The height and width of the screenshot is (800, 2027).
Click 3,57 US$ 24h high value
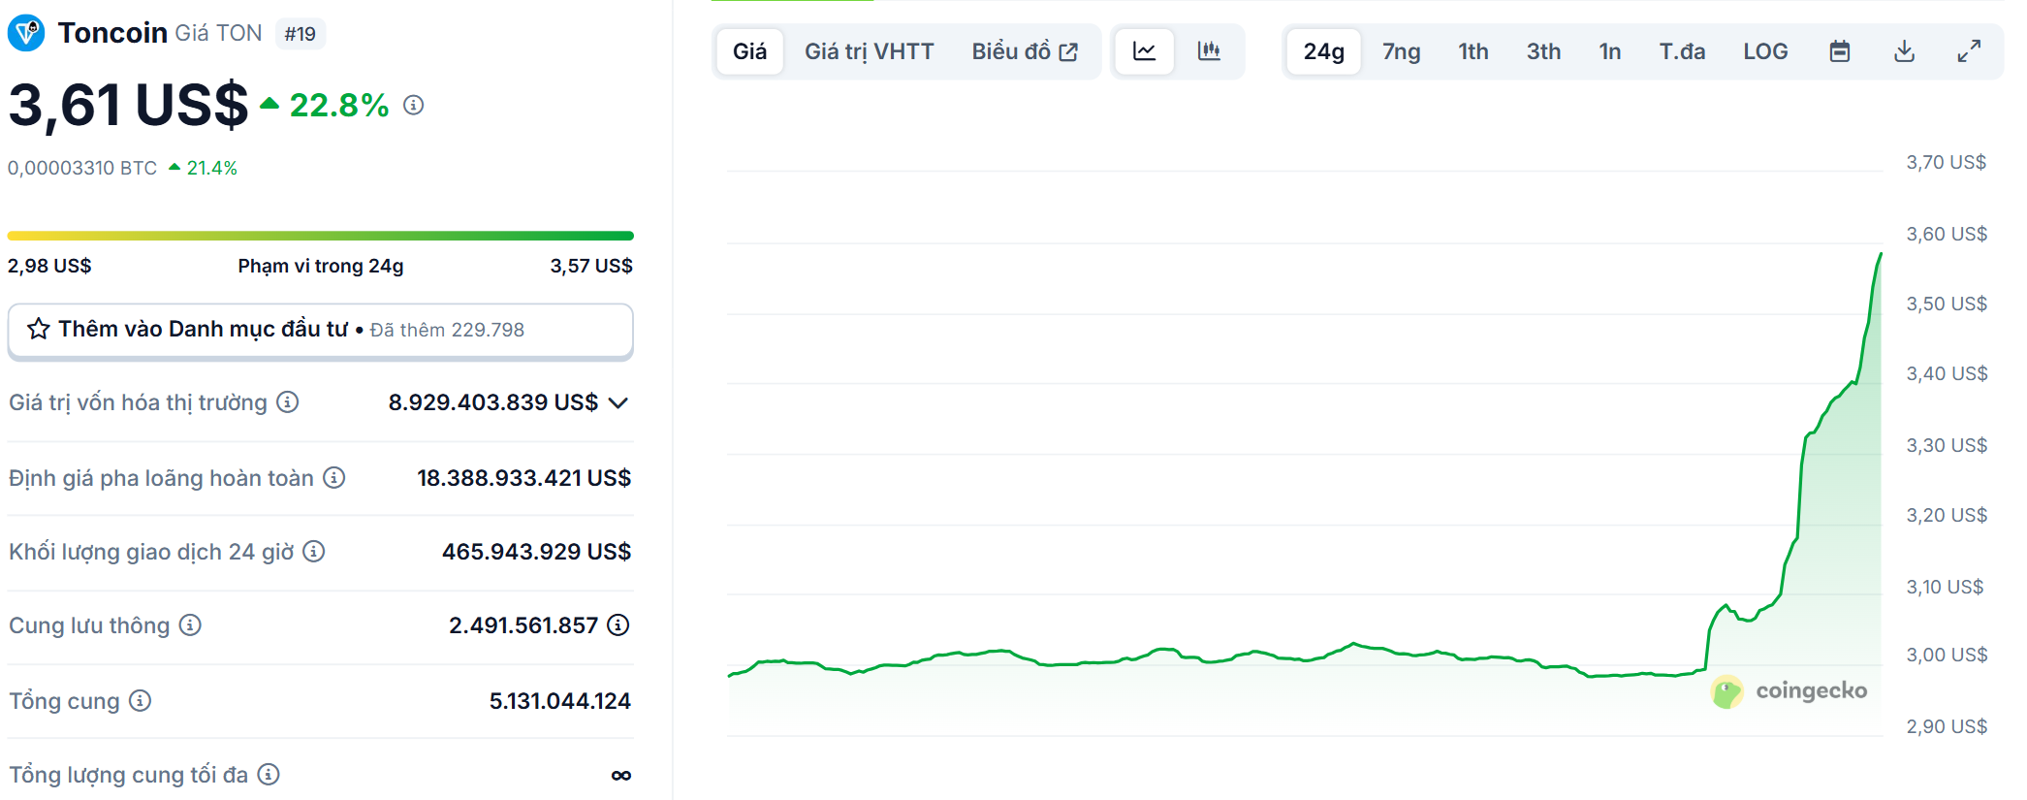click(591, 266)
